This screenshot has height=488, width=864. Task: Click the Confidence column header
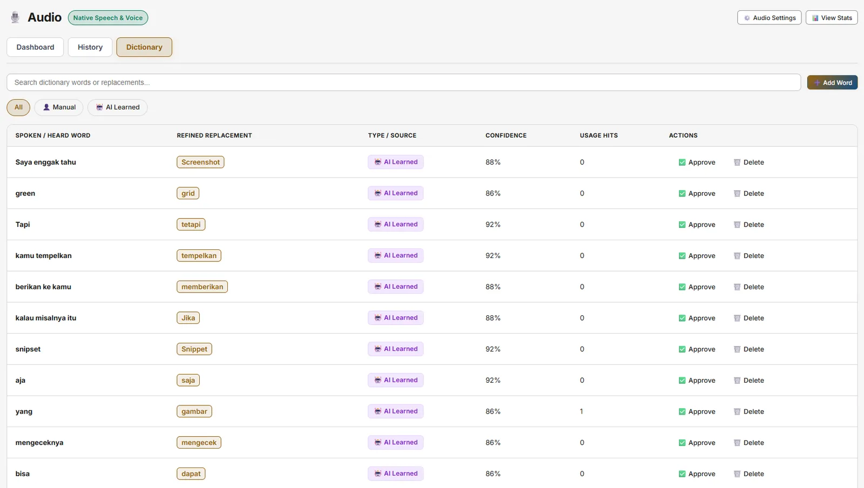[506, 135]
